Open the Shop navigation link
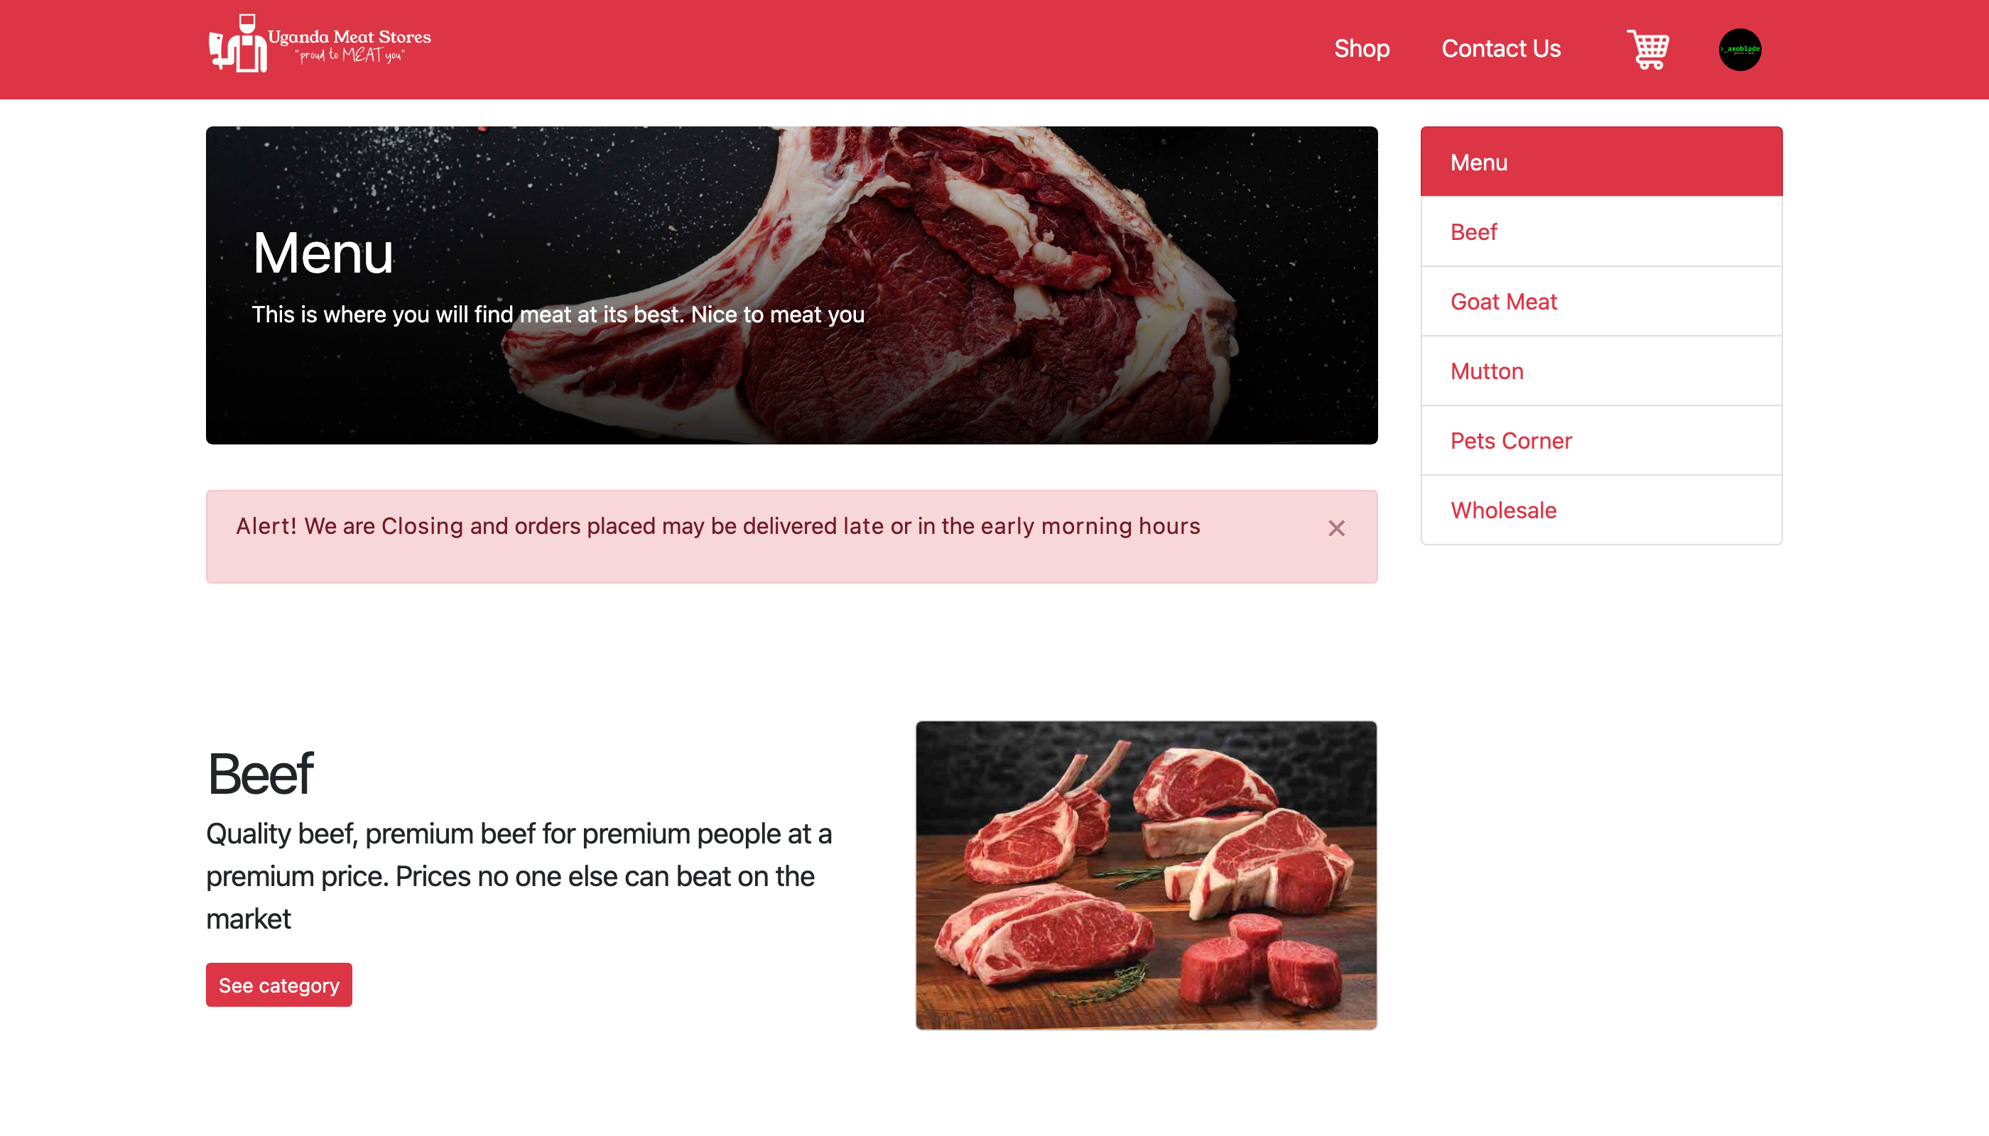Viewport: 1989px width, 1136px height. [x=1361, y=48]
